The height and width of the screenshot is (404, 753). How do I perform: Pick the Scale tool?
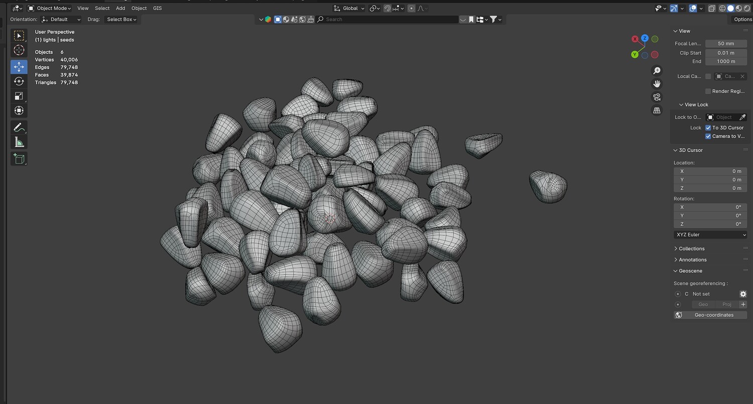pyautogui.click(x=19, y=96)
